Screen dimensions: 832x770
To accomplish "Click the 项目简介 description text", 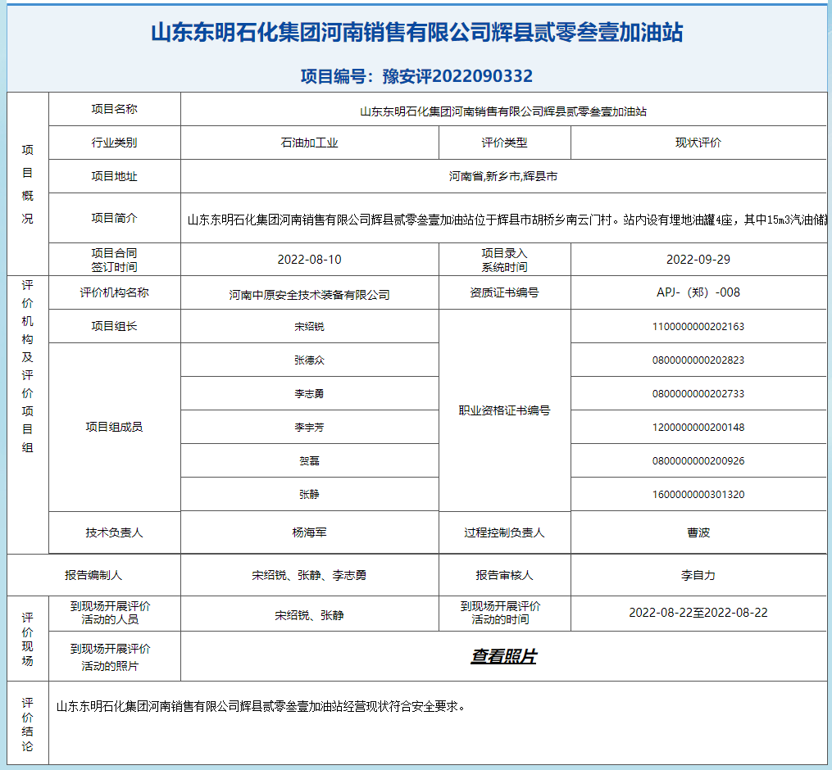I will click(507, 220).
